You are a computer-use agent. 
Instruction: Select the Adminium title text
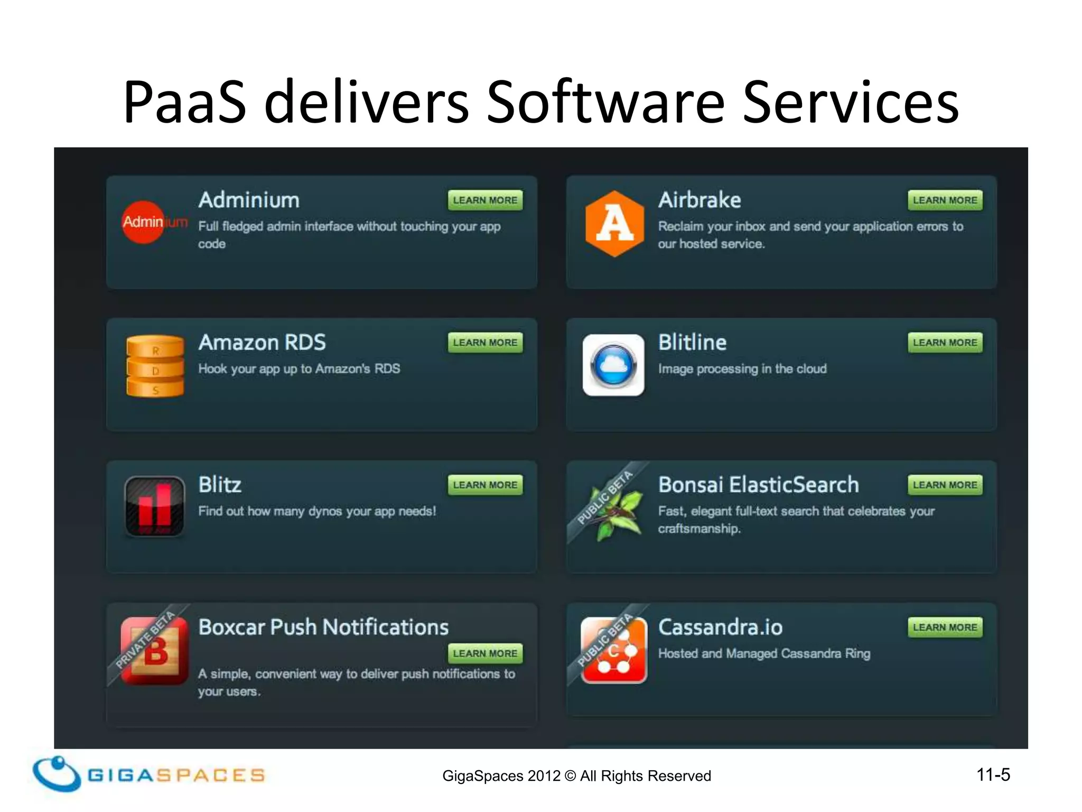pyautogui.click(x=249, y=200)
